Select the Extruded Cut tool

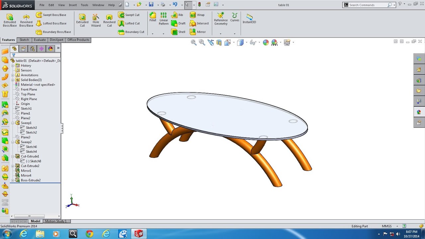pos(82,20)
